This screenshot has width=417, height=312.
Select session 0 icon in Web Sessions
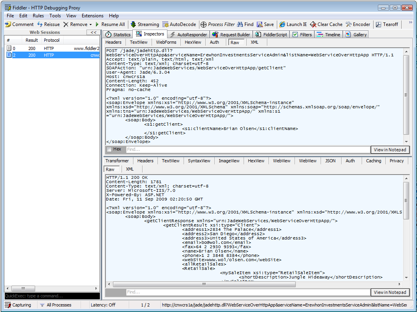point(9,48)
